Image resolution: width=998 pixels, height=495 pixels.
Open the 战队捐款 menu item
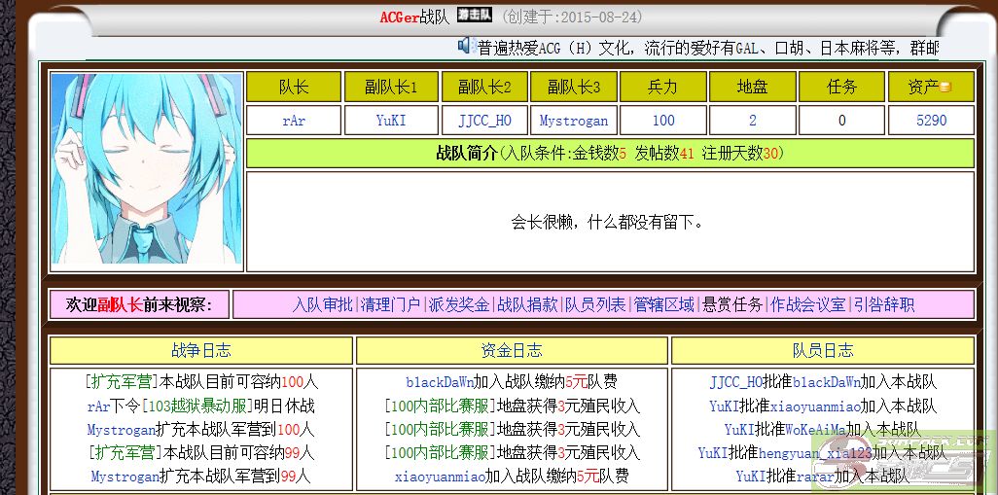[x=527, y=304]
